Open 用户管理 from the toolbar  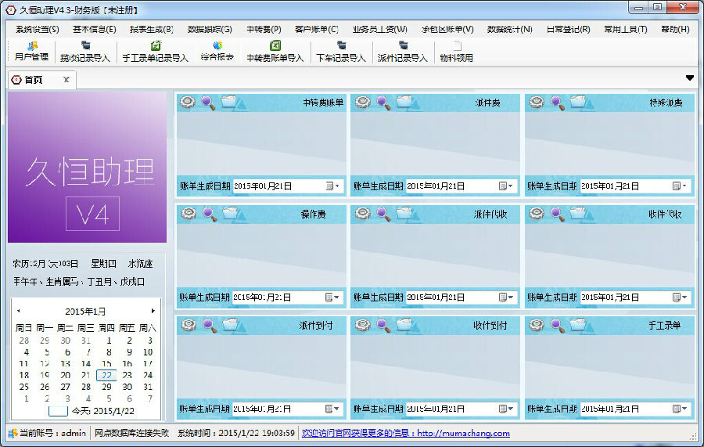(31, 51)
